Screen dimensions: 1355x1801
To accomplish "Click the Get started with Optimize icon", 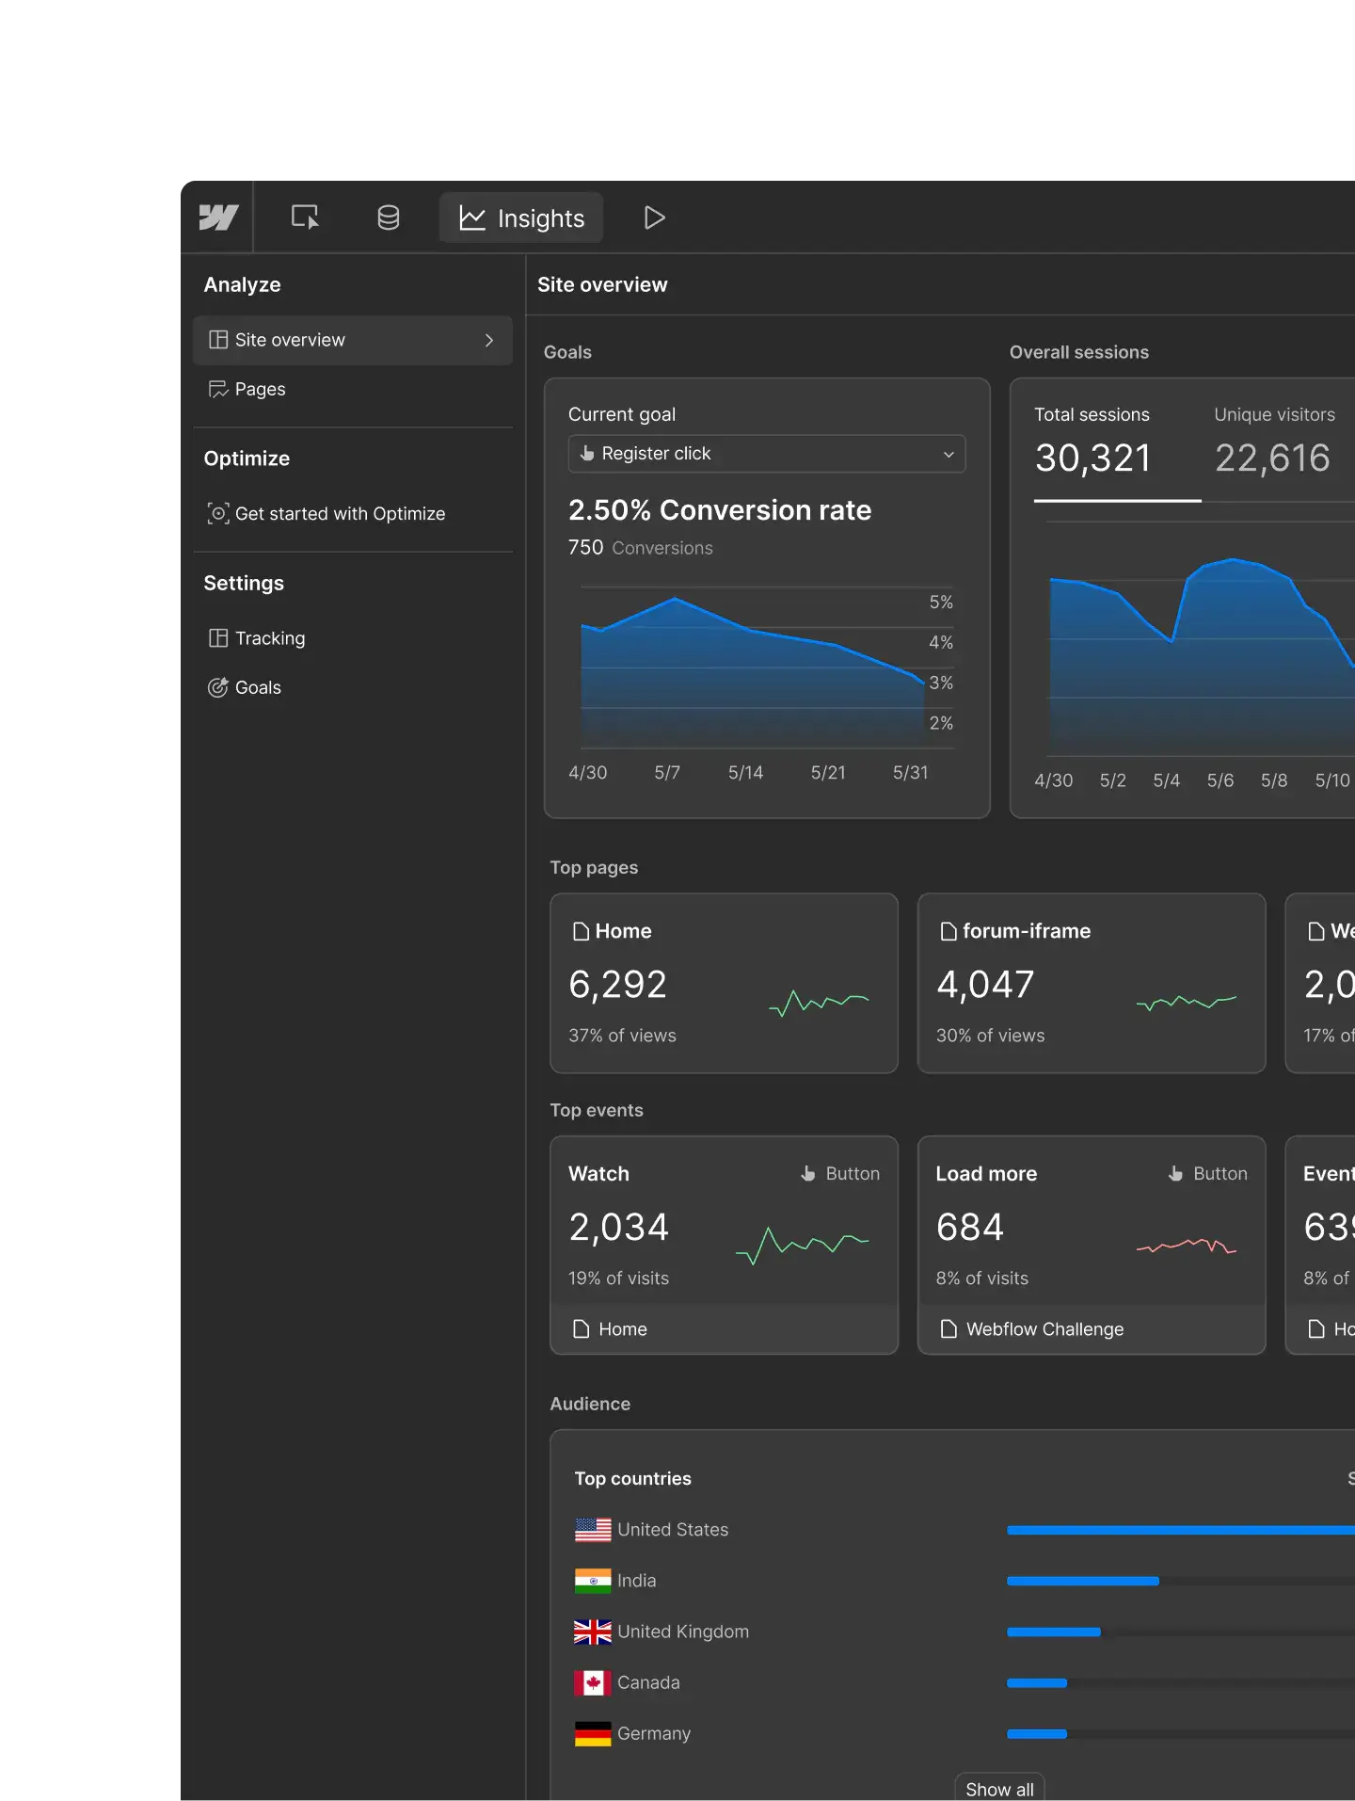I will coord(218,513).
